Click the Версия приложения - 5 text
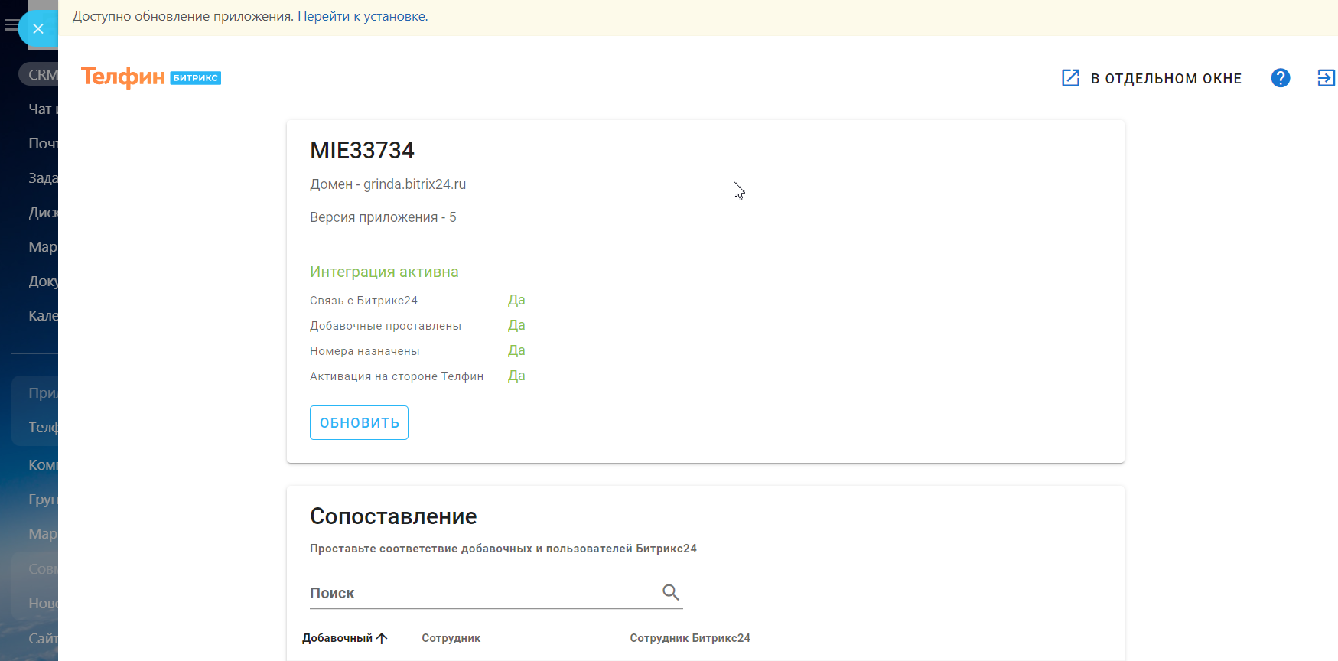This screenshot has height=661, width=1338. tap(383, 217)
